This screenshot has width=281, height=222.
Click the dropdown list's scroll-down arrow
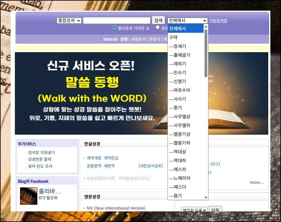click(x=206, y=197)
